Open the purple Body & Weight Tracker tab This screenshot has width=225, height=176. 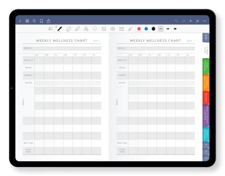coord(206,115)
